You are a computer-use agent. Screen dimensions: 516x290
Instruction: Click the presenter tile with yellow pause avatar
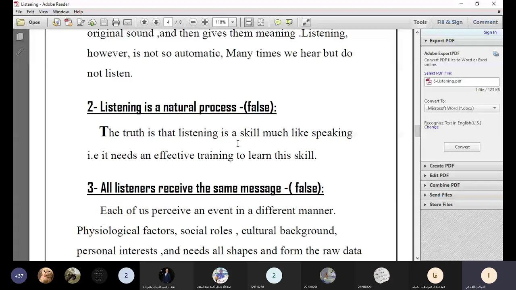[489, 275]
